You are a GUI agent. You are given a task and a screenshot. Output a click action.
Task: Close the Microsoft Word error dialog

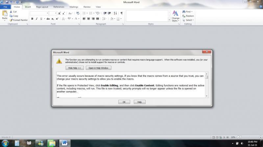[x=207, y=52]
